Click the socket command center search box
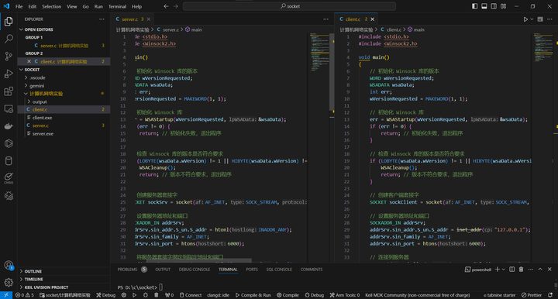 [289, 6]
